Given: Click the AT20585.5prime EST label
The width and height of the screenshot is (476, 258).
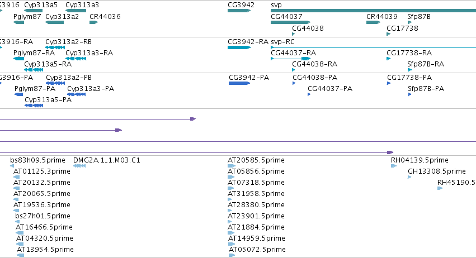Looking at the screenshot, I should [x=256, y=160].
